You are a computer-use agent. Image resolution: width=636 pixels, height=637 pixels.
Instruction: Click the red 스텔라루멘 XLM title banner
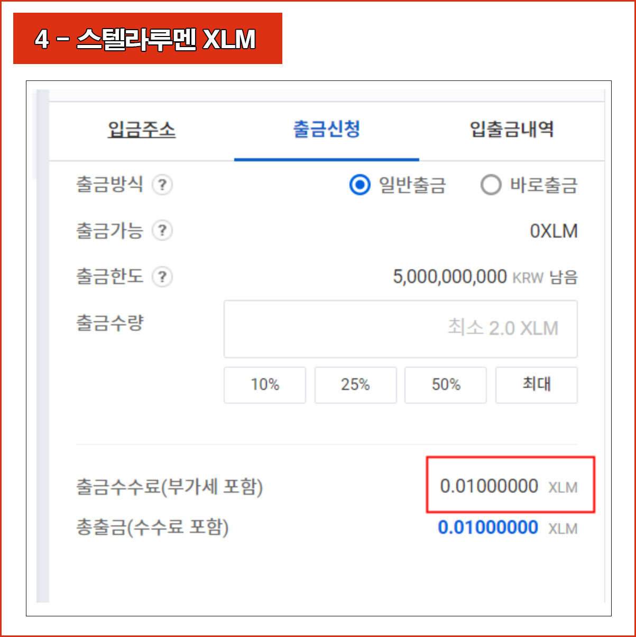[148, 39]
